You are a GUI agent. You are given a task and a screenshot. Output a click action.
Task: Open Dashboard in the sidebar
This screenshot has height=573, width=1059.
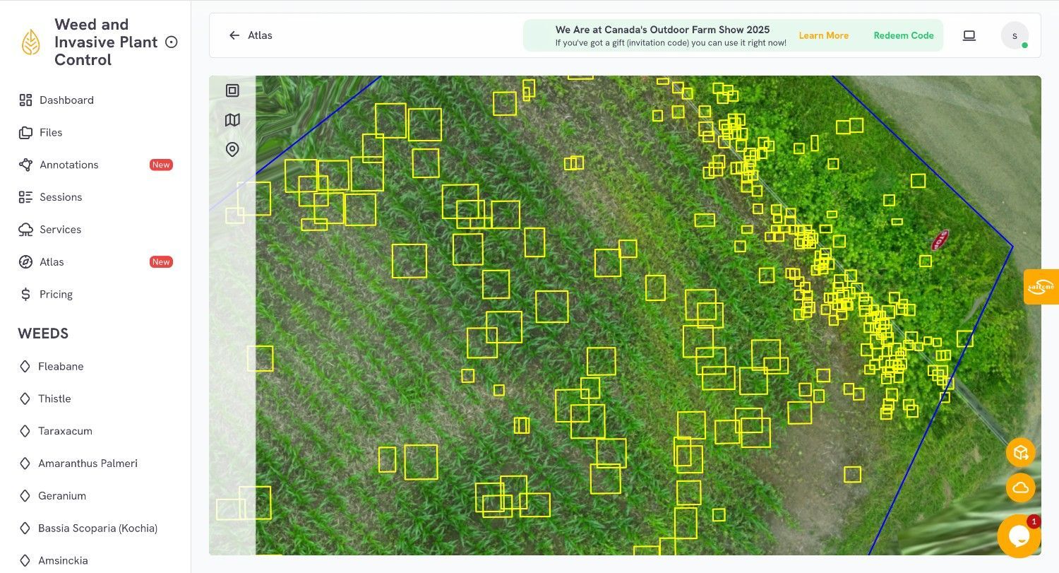[66, 100]
